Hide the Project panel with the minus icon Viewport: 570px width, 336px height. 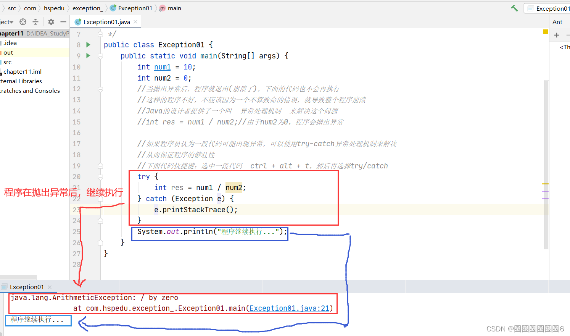[x=63, y=22]
